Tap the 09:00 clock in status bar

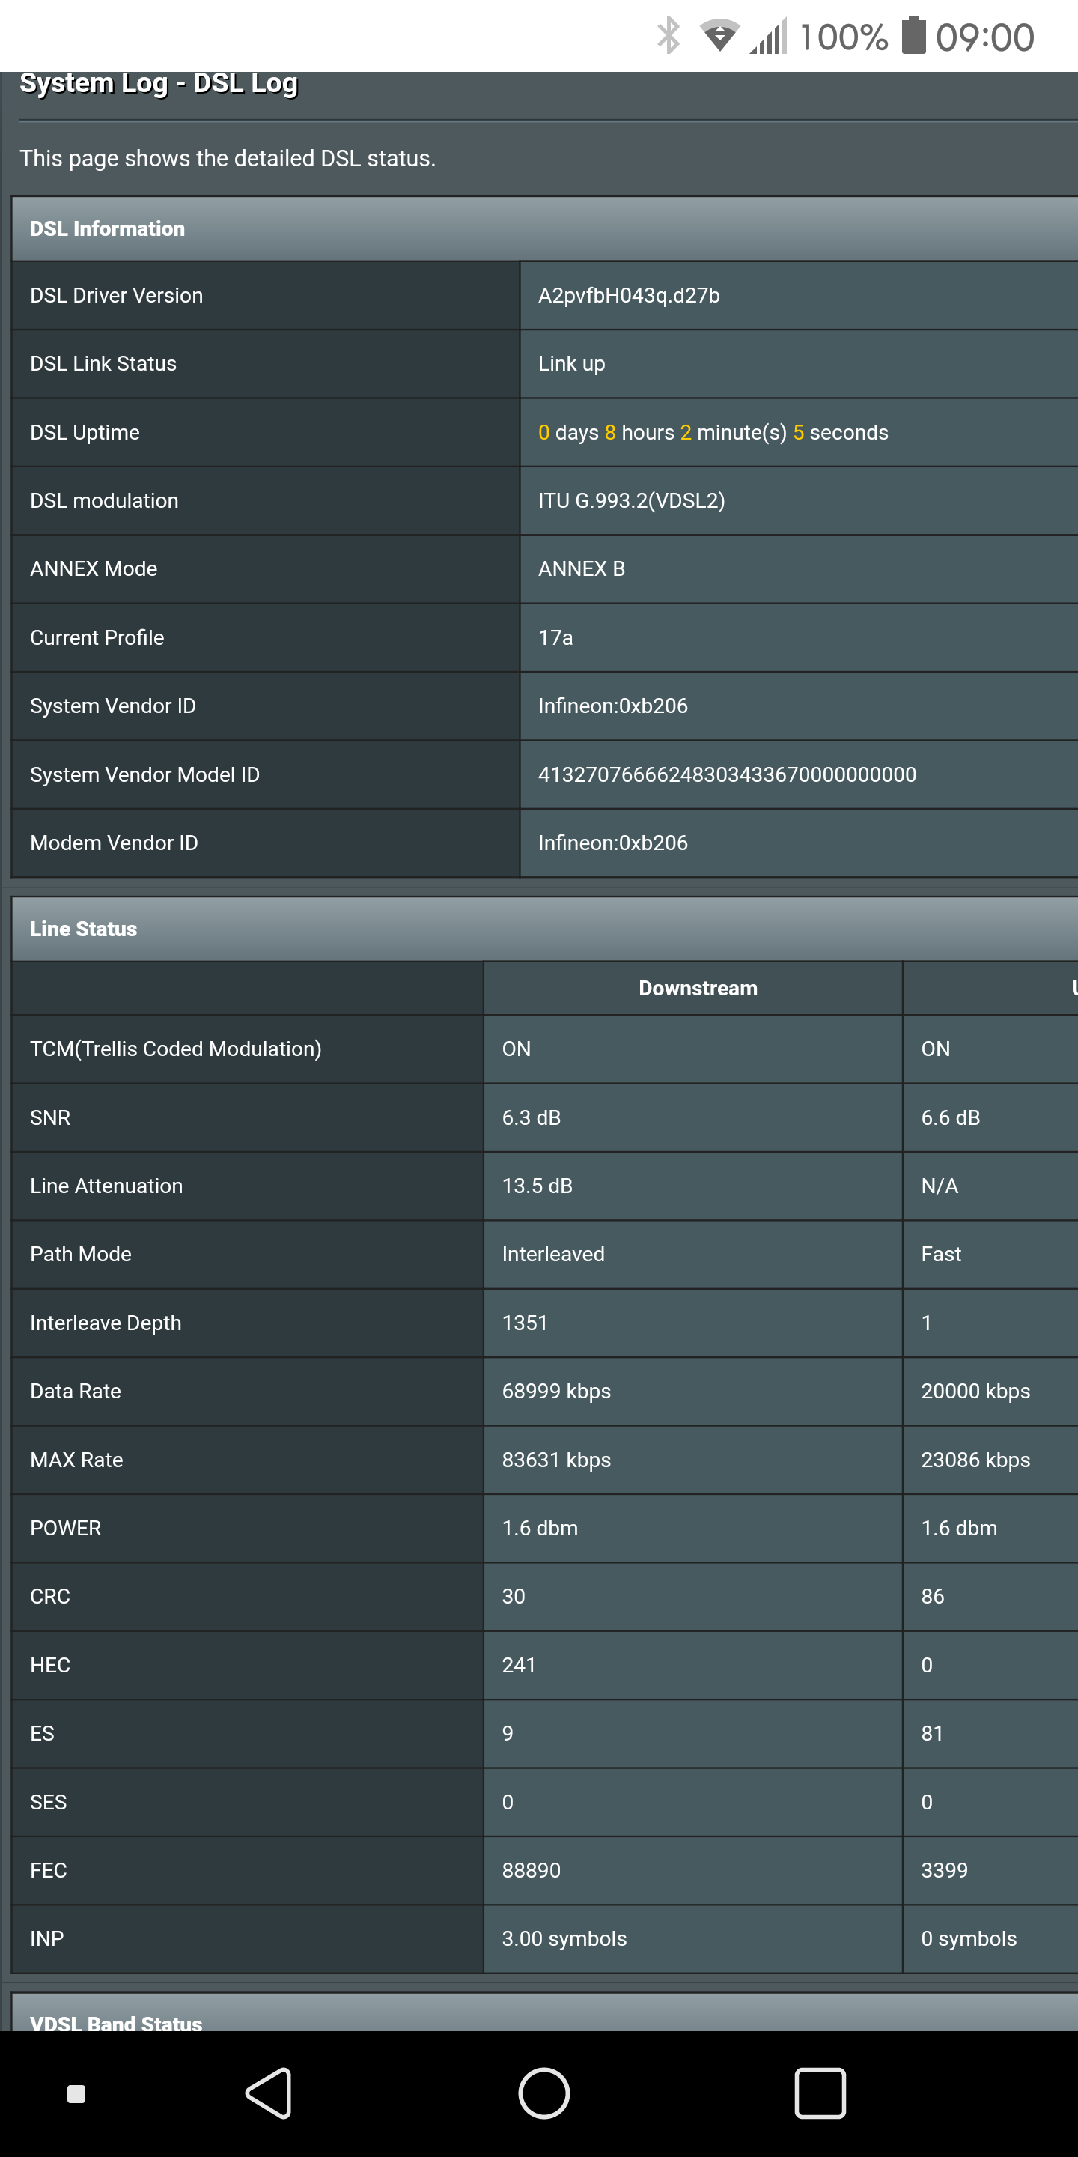point(984,37)
